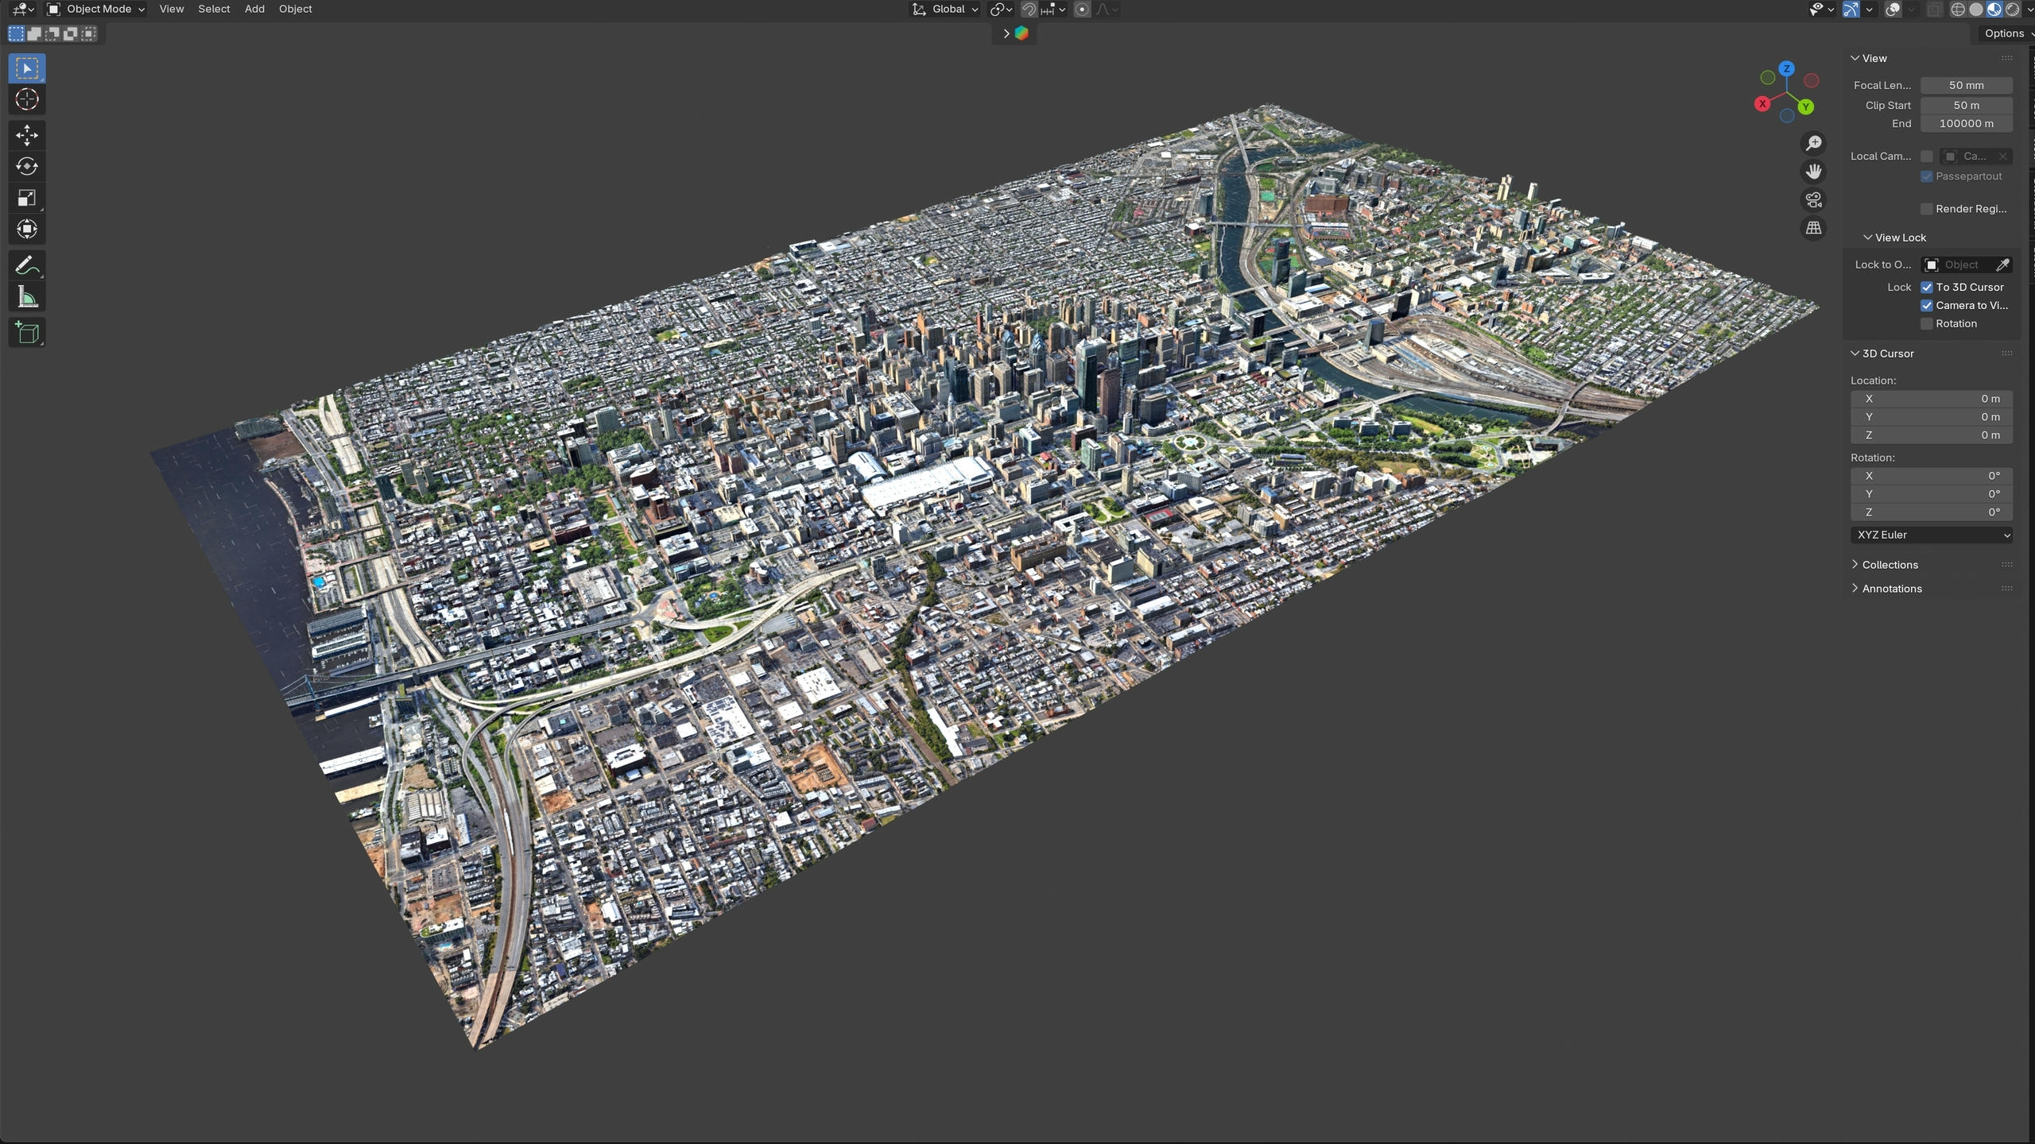Click the pan view hand icon
This screenshot has width=2035, height=1144.
tap(1813, 172)
